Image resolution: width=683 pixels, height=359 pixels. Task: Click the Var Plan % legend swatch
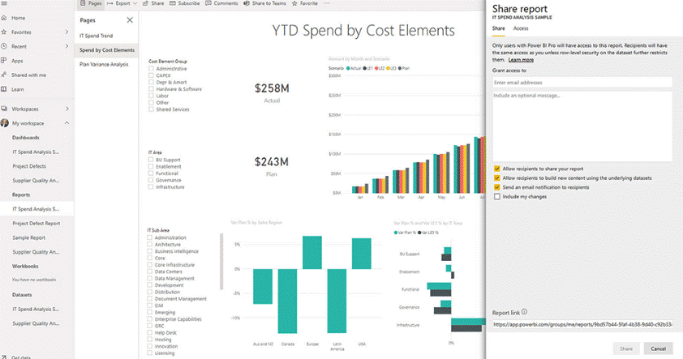pyautogui.click(x=396, y=233)
